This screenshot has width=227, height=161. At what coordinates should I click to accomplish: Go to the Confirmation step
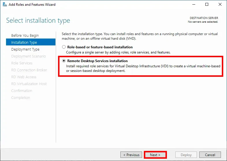22,91
